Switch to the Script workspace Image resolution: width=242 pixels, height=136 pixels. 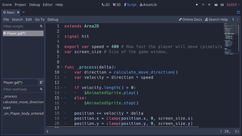tap(130, 5)
